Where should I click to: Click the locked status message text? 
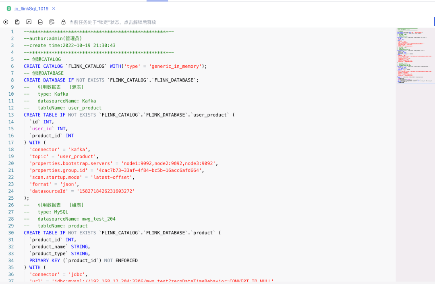112,22
